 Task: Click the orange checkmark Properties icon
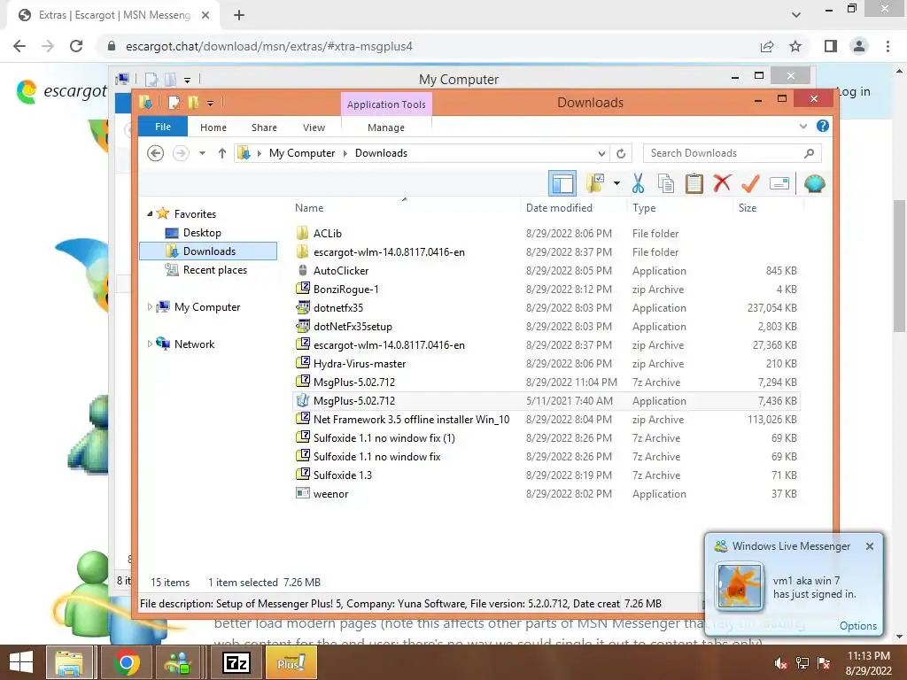click(x=750, y=184)
